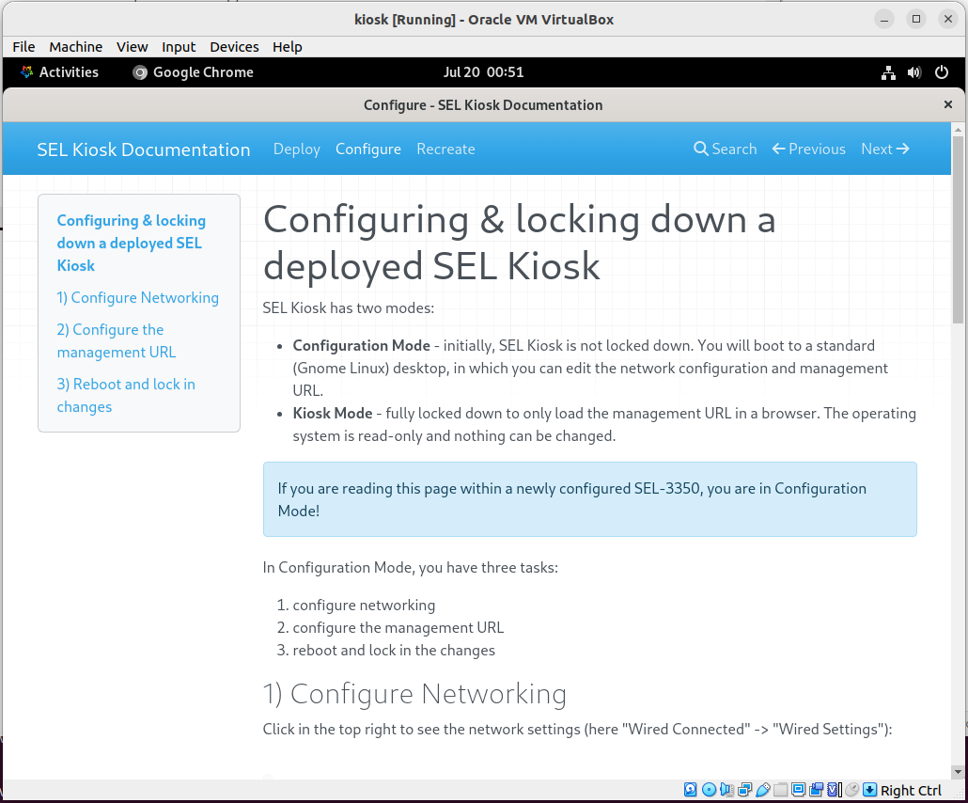This screenshot has height=803, width=968.
Task: Close the Configure documentation browser window
Action: click(948, 104)
